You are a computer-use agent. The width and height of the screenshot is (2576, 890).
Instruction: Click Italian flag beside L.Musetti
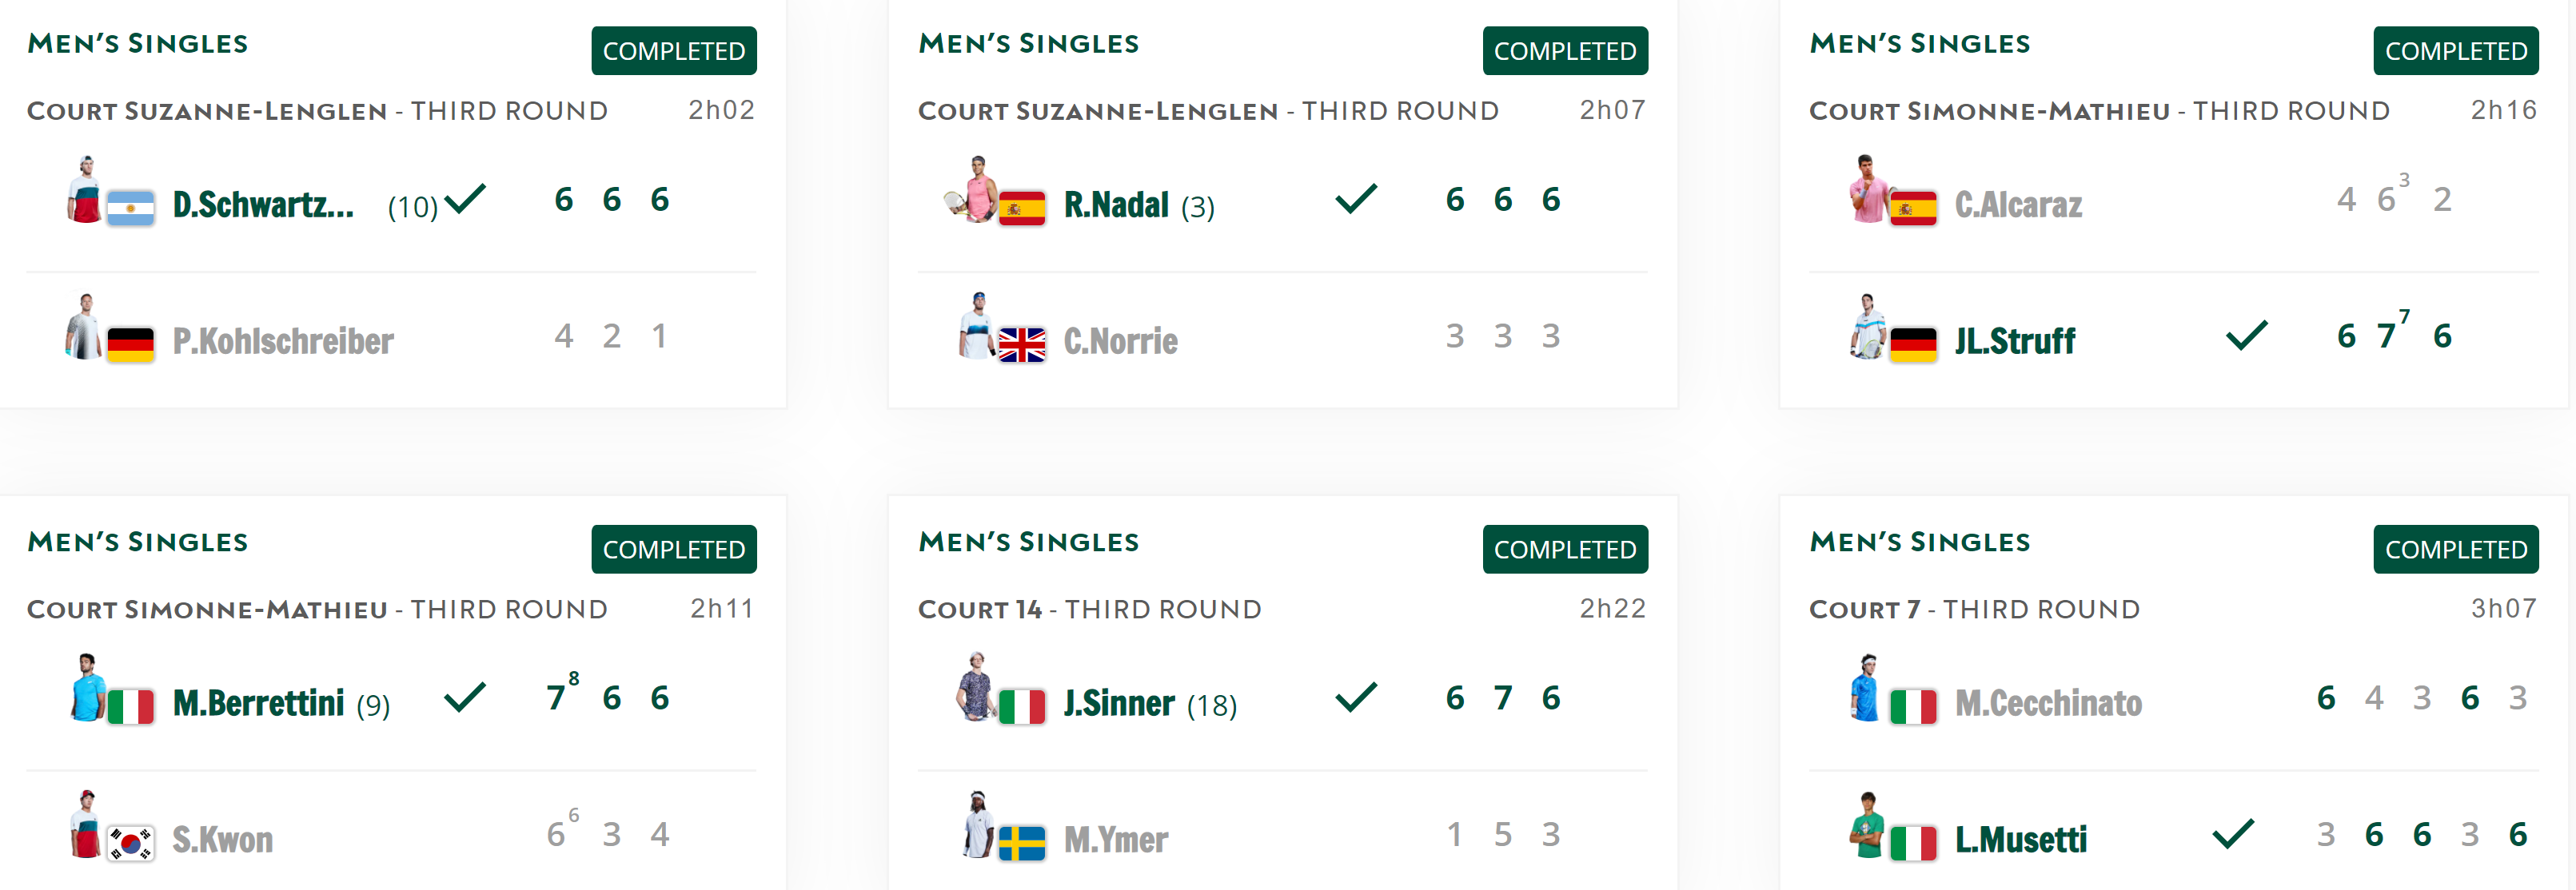tap(1913, 843)
